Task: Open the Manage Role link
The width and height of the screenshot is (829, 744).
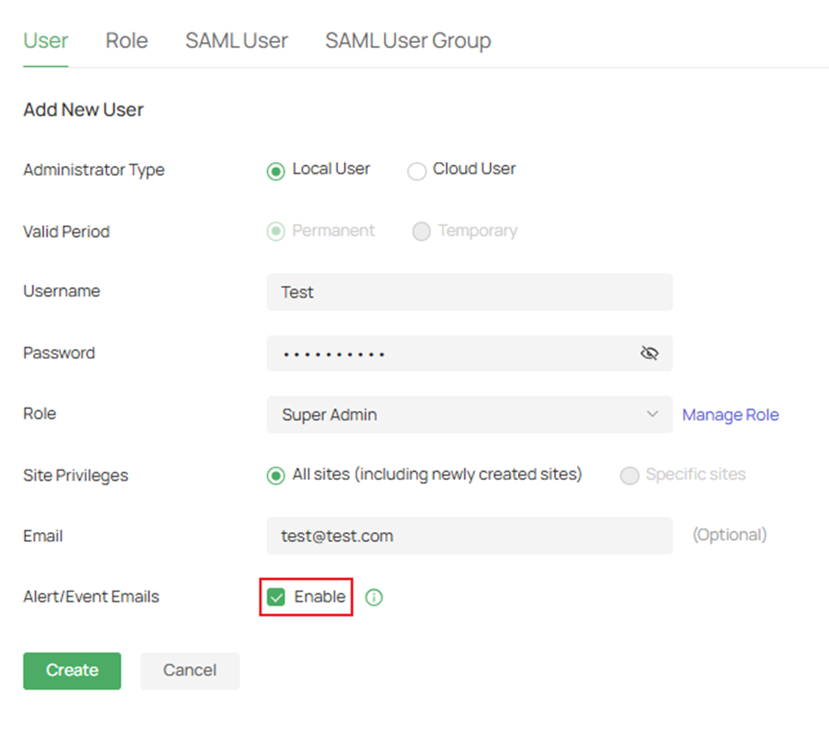Action: pos(730,415)
